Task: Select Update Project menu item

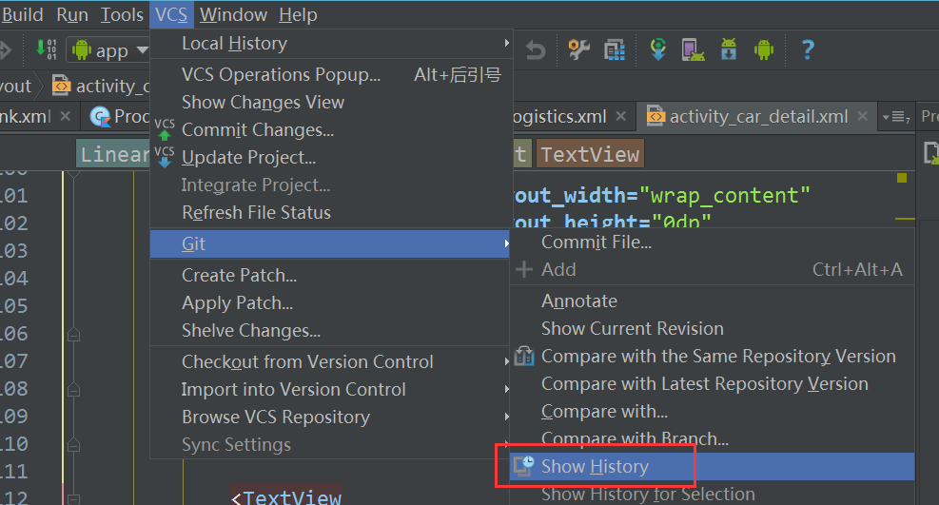Action: pyautogui.click(x=331, y=157)
